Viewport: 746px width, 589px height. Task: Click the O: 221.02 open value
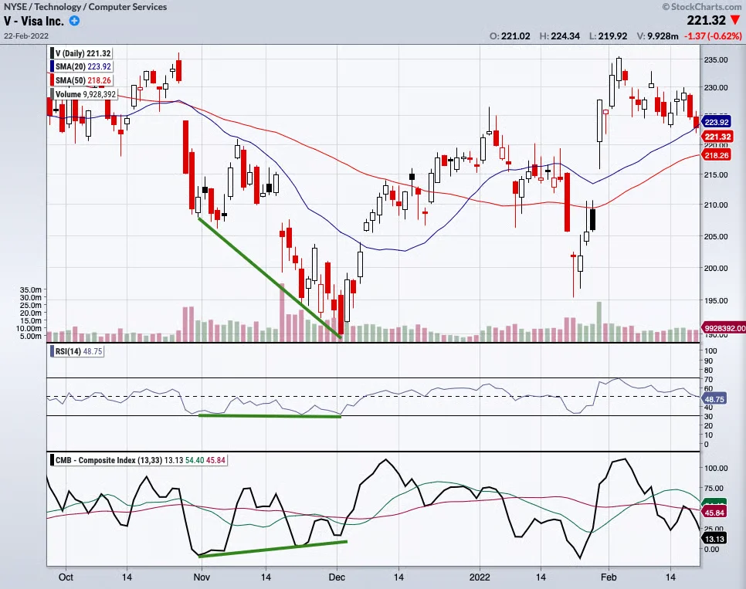tap(510, 36)
